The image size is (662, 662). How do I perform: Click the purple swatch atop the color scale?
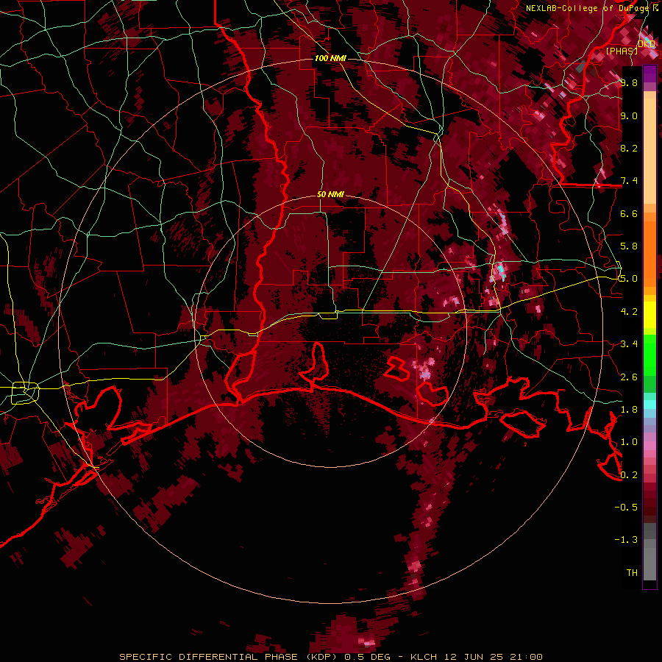(649, 74)
